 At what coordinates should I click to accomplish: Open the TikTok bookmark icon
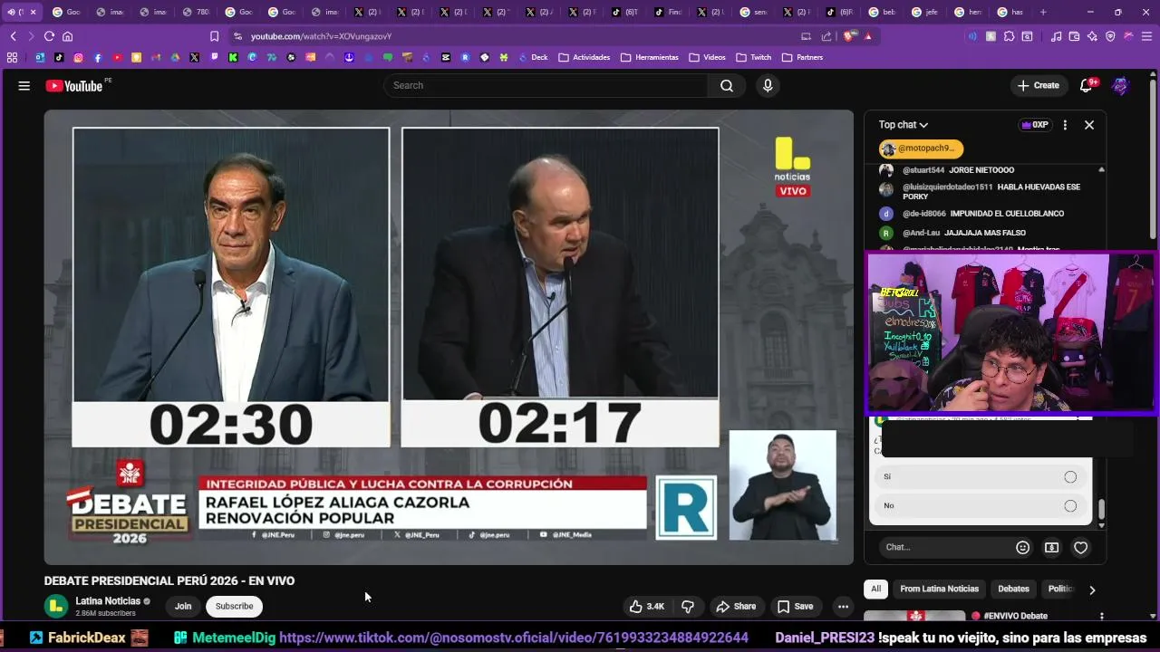59,57
